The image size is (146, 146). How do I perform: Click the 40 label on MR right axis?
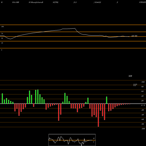click(142, 96)
